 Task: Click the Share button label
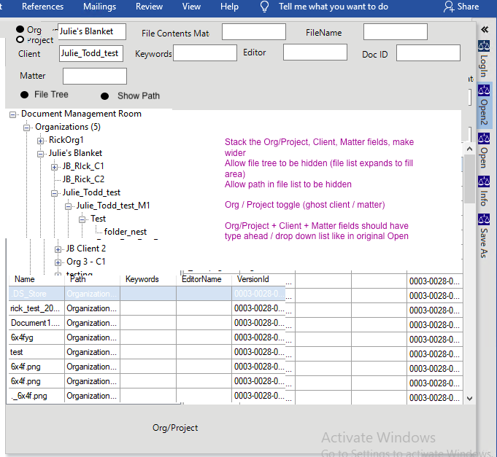click(468, 7)
